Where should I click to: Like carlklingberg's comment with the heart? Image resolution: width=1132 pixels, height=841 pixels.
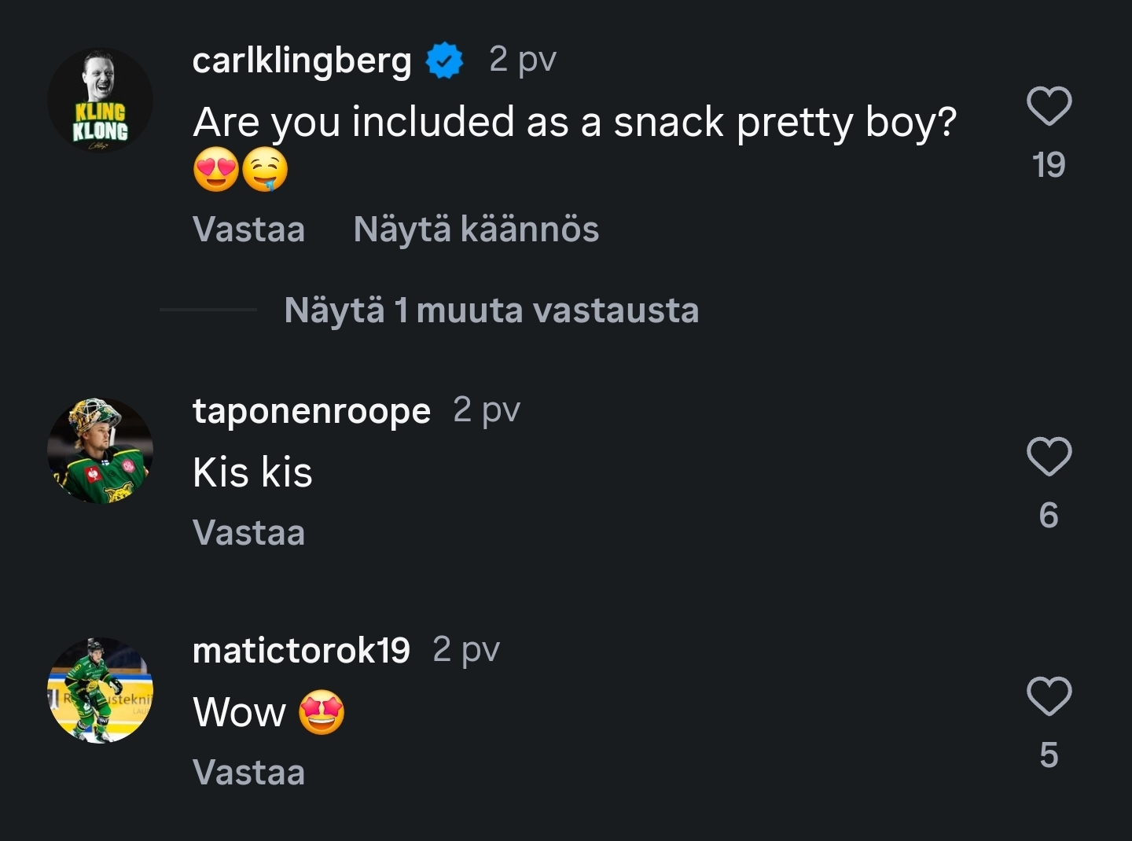pyautogui.click(x=1049, y=106)
